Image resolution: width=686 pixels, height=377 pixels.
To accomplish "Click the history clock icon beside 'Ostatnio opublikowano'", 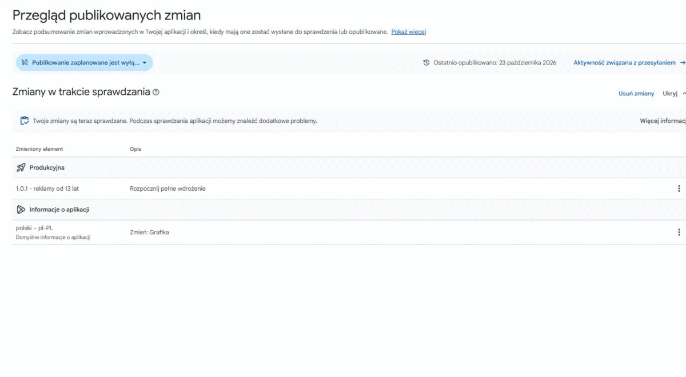I will [426, 63].
